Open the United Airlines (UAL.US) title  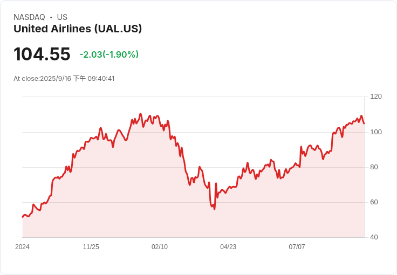tap(78, 29)
